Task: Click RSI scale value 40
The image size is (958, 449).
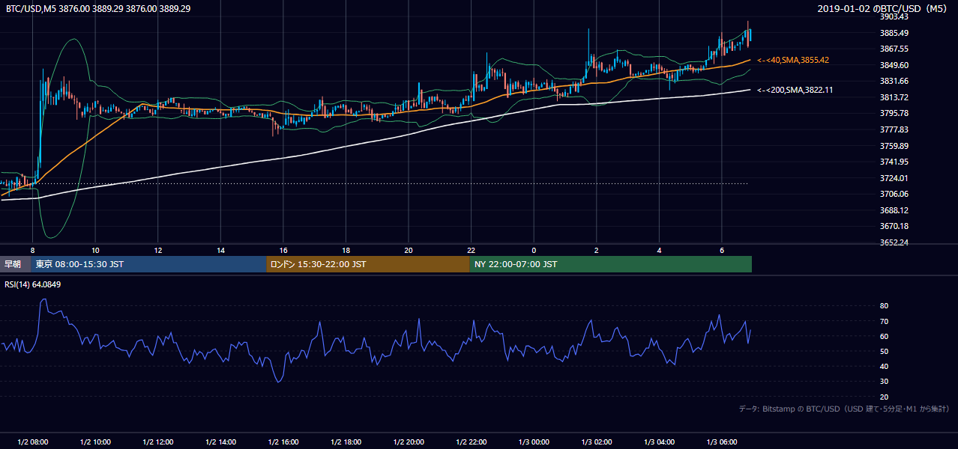Action: coord(885,366)
